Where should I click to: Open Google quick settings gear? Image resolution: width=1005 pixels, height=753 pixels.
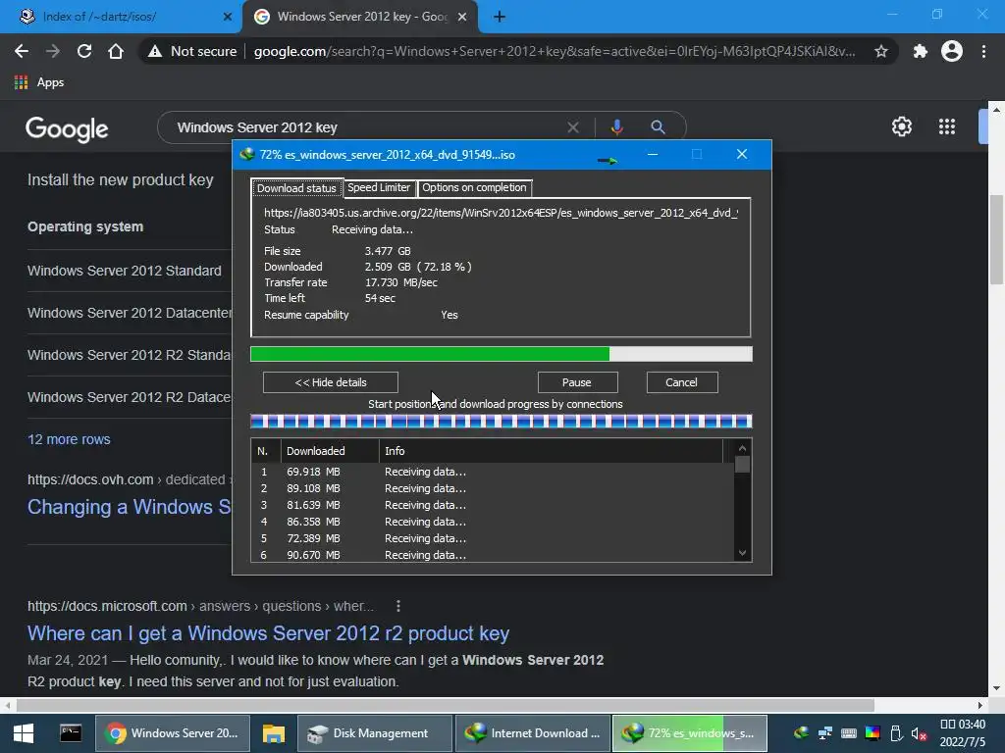coord(902,126)
